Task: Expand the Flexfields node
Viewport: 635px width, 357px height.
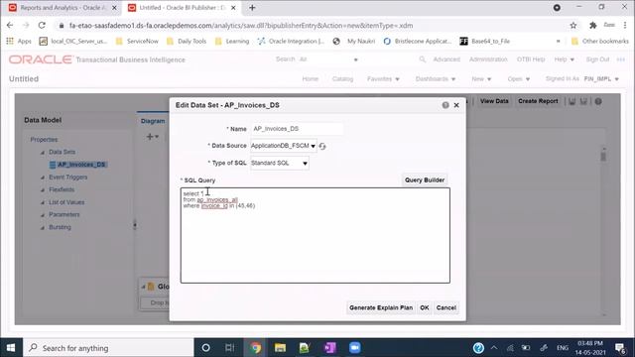Action: pyautogui.click(x=43, y=189)
